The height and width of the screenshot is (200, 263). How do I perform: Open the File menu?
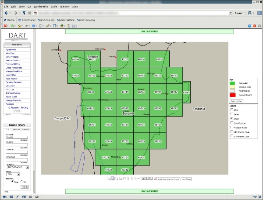[6, 7]
